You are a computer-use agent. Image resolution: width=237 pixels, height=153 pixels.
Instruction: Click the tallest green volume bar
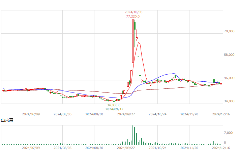133,135
